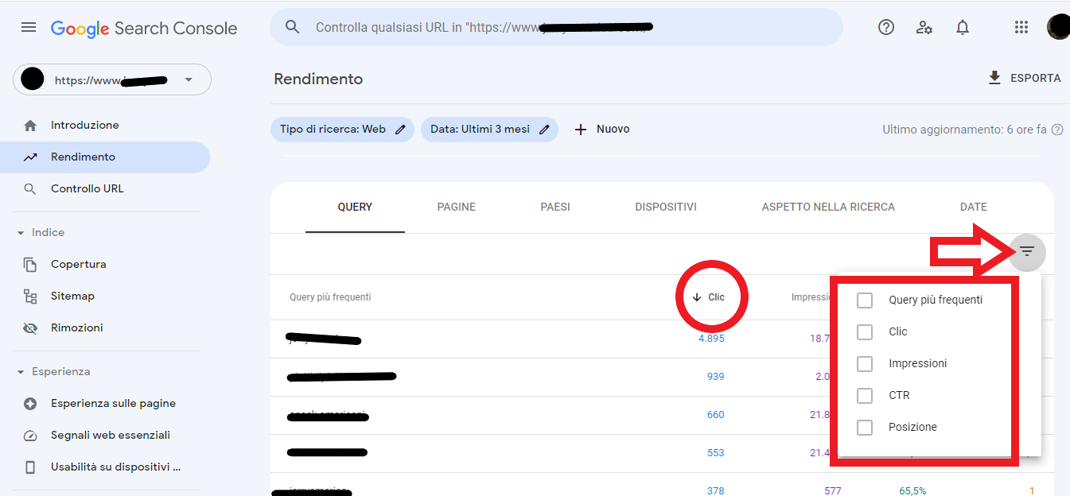
Task: Focus the URL inspection search field
Action: (x=557, y=28)
